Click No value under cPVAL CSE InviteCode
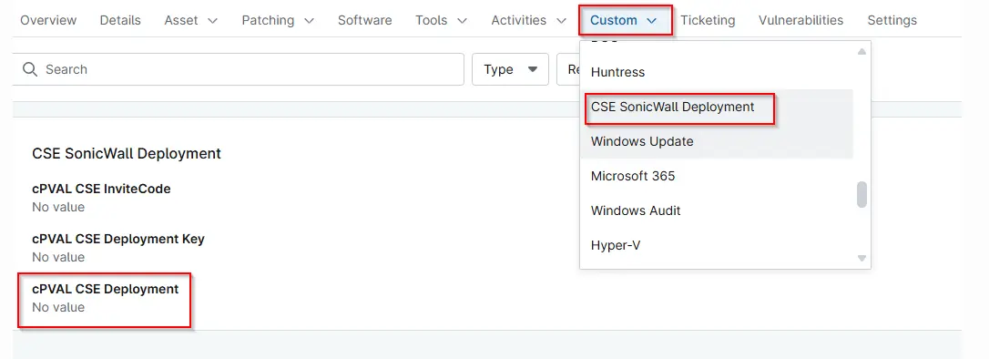 pos(58,207)
